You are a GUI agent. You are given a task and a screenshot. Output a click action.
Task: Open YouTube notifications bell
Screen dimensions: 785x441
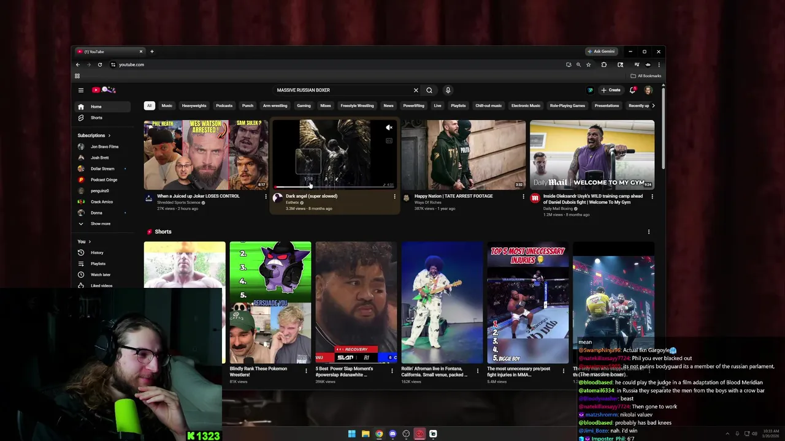click(x=632, y=90)
